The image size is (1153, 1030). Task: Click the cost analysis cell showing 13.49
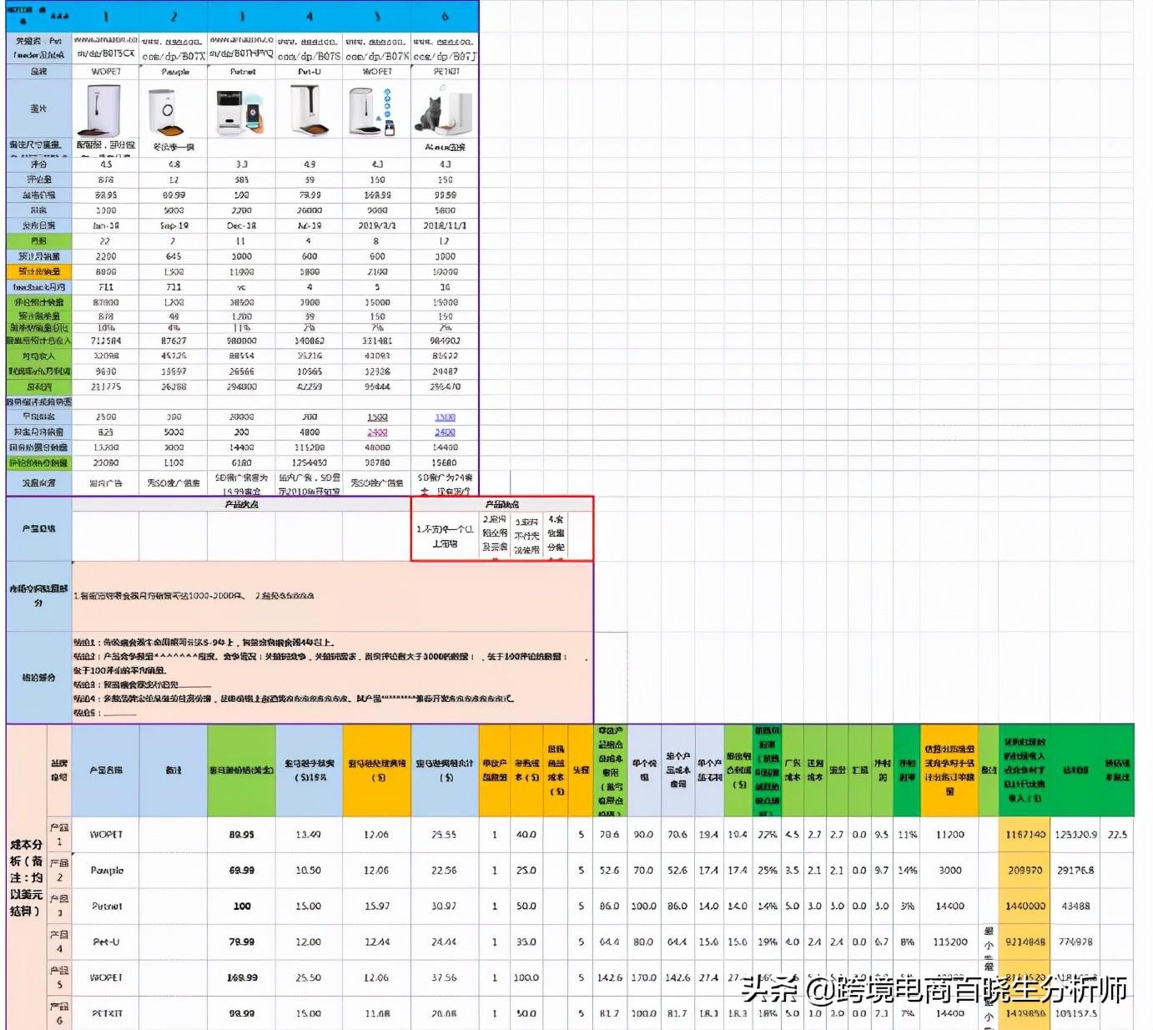point(309,835)
